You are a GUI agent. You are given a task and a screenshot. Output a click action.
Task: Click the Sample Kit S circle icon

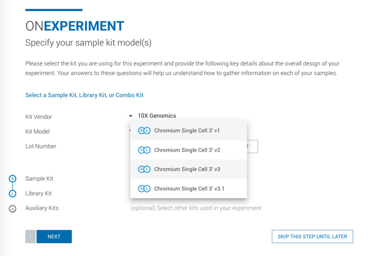pos(12,179)
